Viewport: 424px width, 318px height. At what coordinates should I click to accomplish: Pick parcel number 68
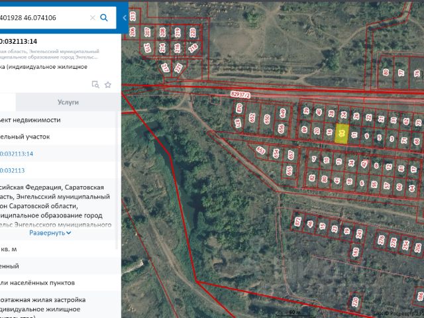pyautogui.click(x=417, y=141)
